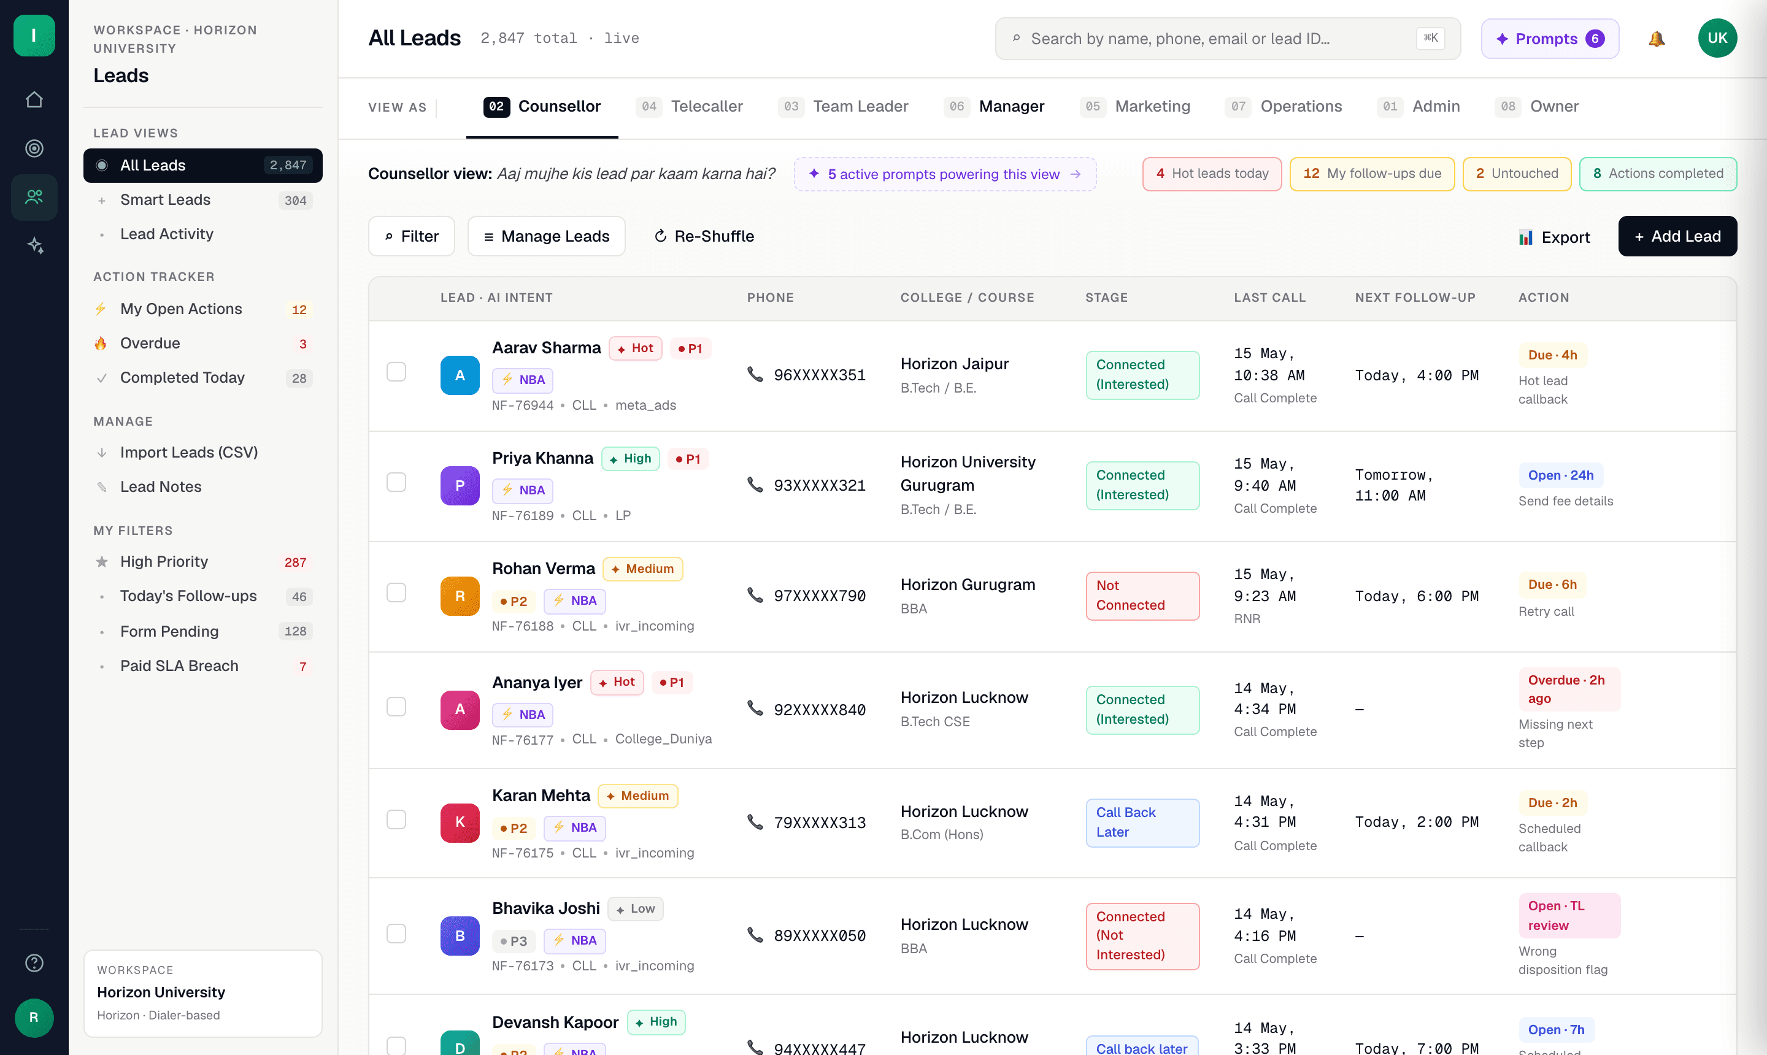Click the Hot intent badge on Ananya Iyer

(x=617, y=682)
